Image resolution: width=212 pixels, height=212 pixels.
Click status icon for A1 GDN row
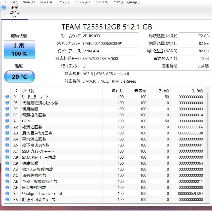7,121
